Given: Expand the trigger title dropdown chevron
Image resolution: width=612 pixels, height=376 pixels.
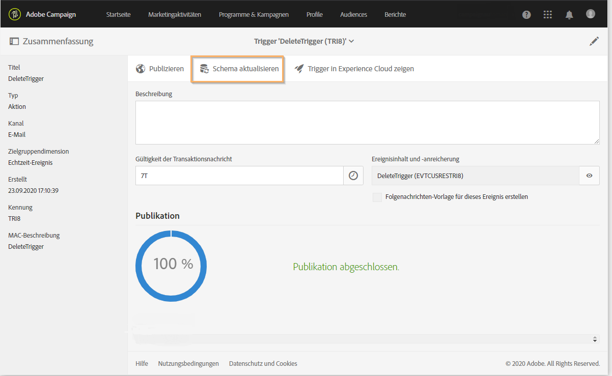Looking at the screenshot, I should [x=351, y=42].
